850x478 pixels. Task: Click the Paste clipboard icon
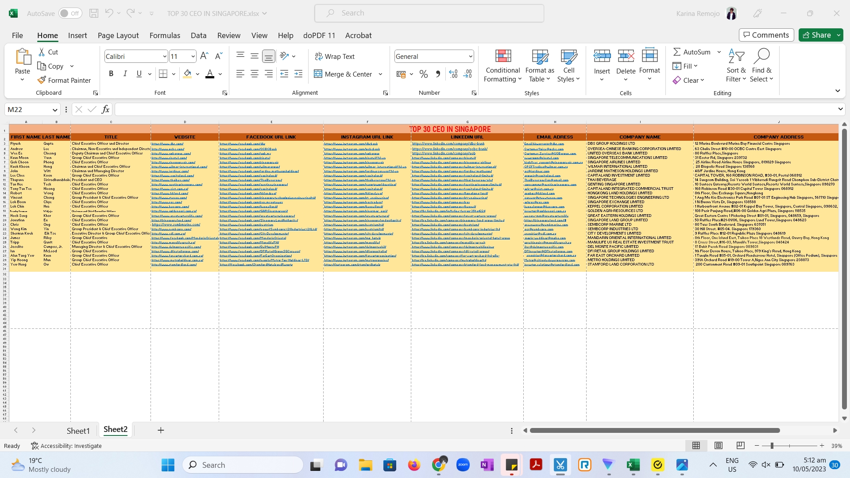pyautogui.click(x=23, y=57)
